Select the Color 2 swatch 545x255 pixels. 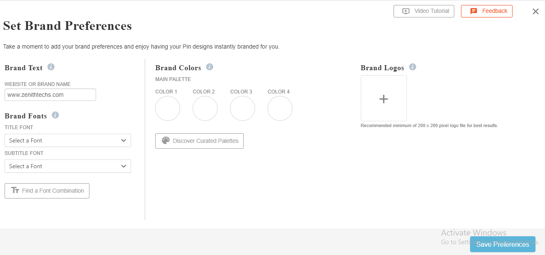tap(205, 108)
